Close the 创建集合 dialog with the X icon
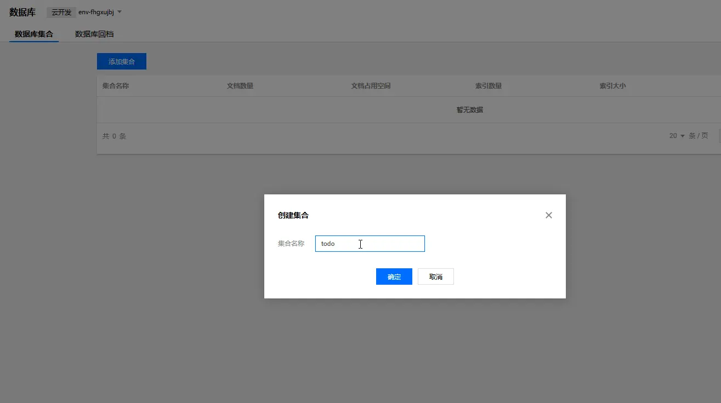This screenshot has width=721, height=403. pyautogui.click(x=548, y=215)
